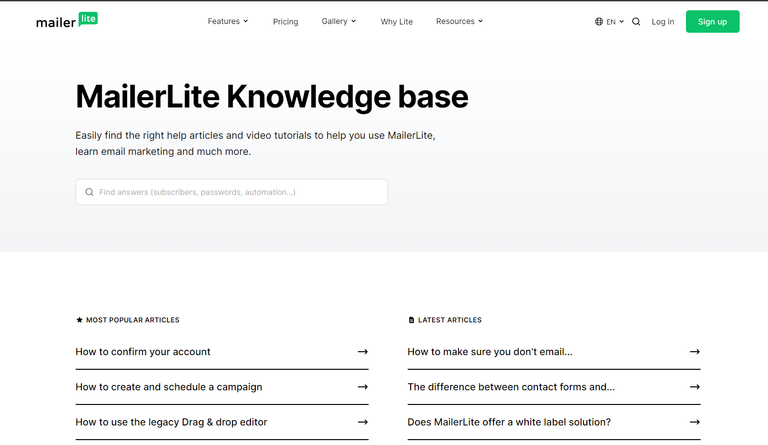Click arrow beside create and schedule a campaign
The image size is (768, 445).
(x=363, y=387)
